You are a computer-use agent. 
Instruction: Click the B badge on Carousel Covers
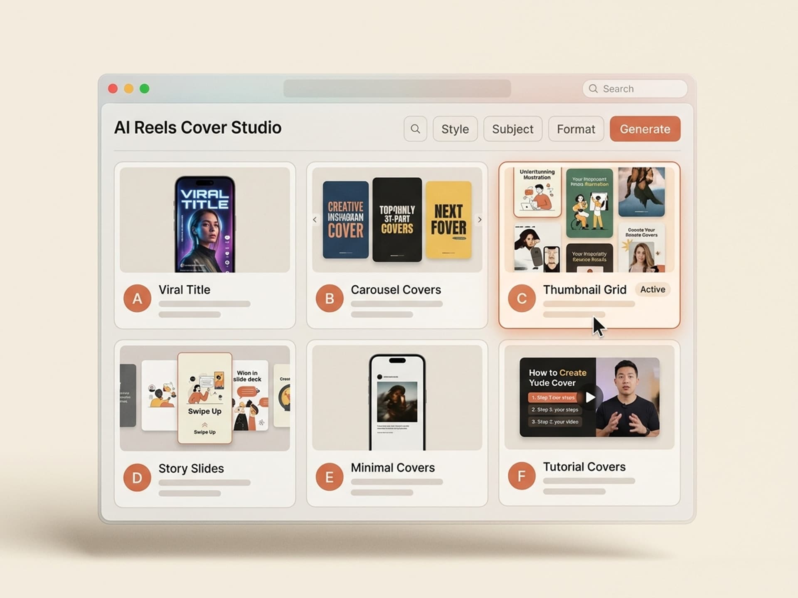pyautogui.click(x=329, y=298)
